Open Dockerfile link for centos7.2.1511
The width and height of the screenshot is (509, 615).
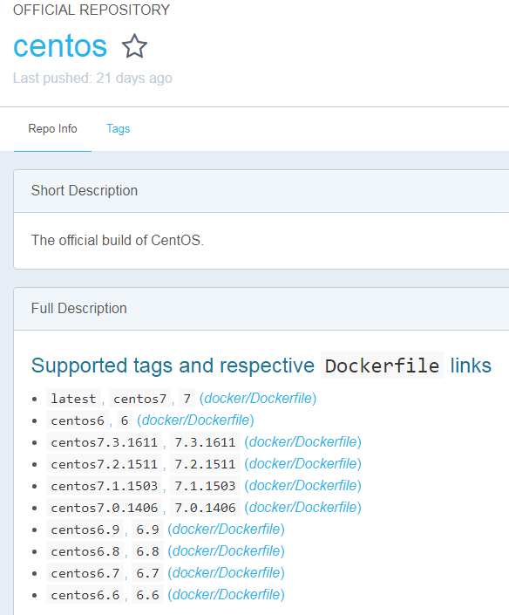pos(303,463)
